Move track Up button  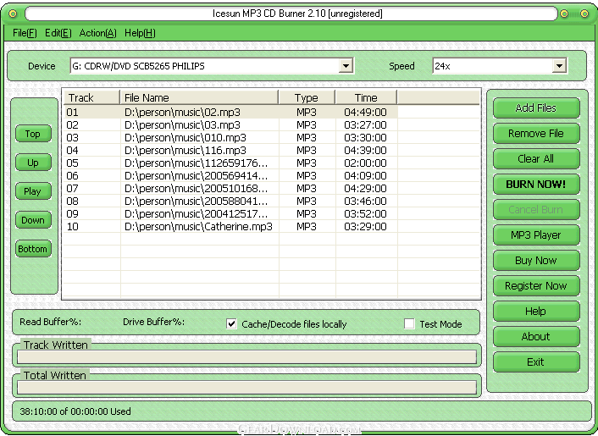[33, 163]
